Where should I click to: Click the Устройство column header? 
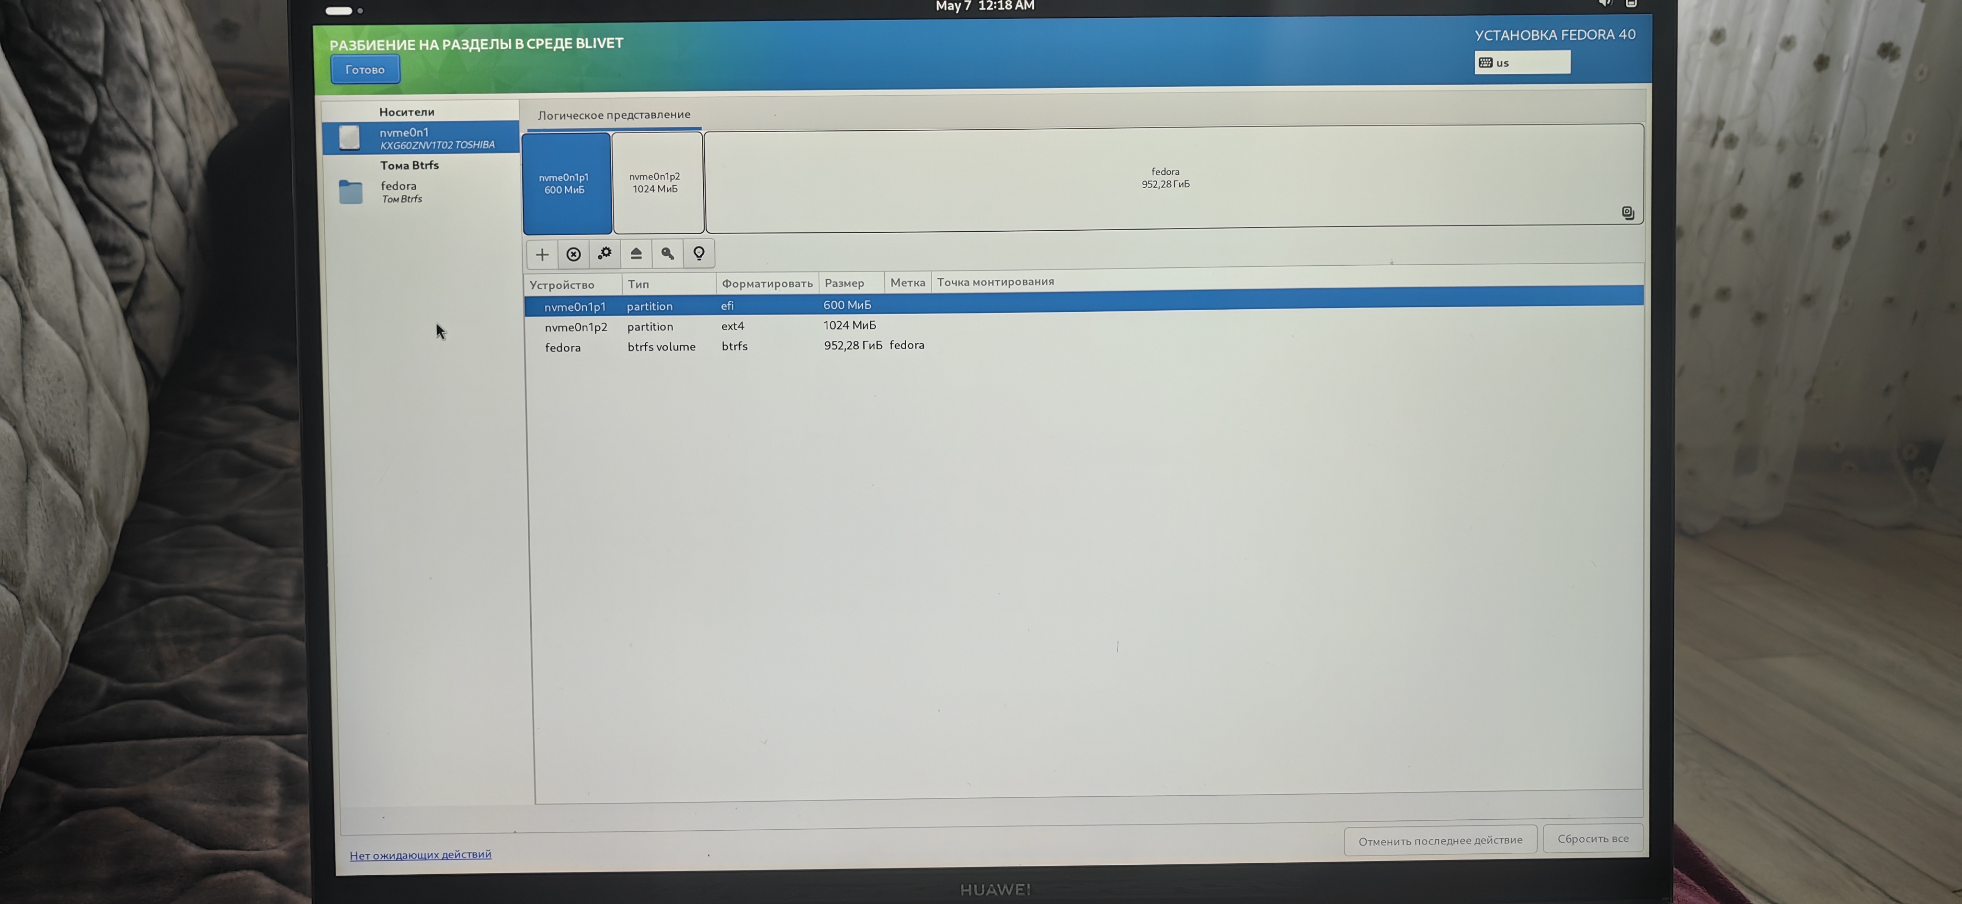[x=573, y=285]
